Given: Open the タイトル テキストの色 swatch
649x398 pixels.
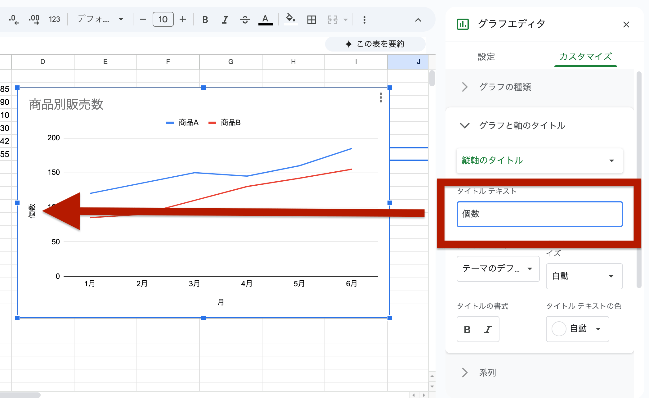Looking at the screenshot, I should tap(577, 329).
